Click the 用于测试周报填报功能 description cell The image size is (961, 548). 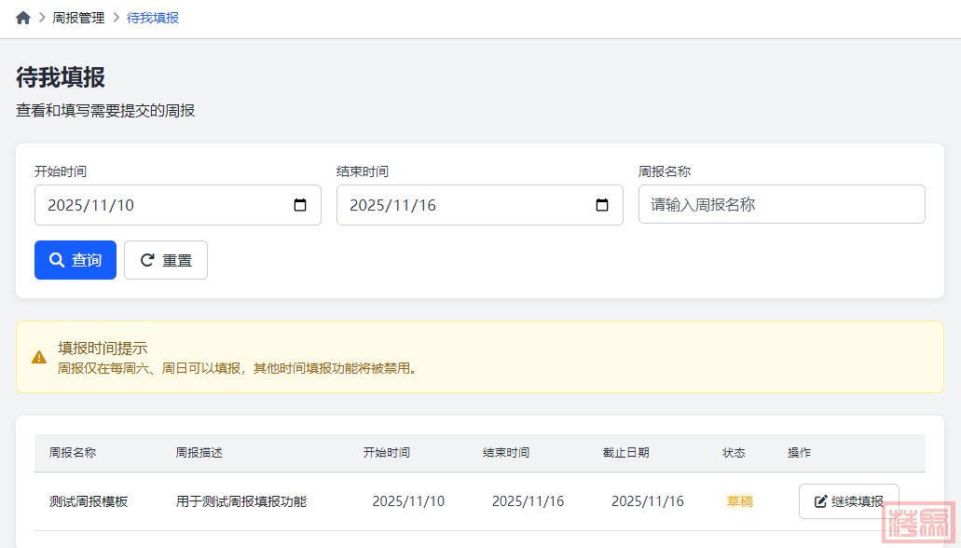coord(241,501)
